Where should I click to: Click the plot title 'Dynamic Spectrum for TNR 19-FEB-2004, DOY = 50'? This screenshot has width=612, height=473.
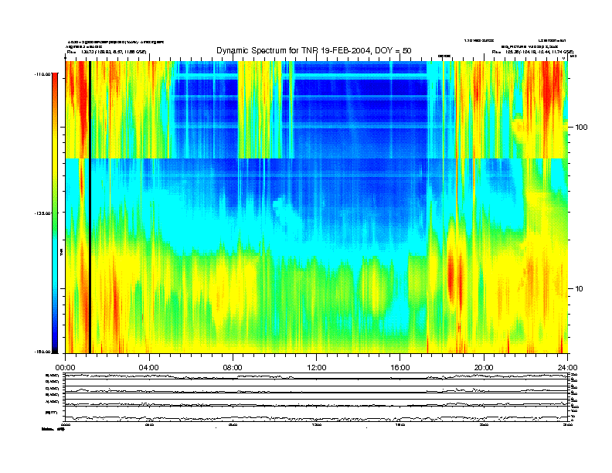[314, 50]
